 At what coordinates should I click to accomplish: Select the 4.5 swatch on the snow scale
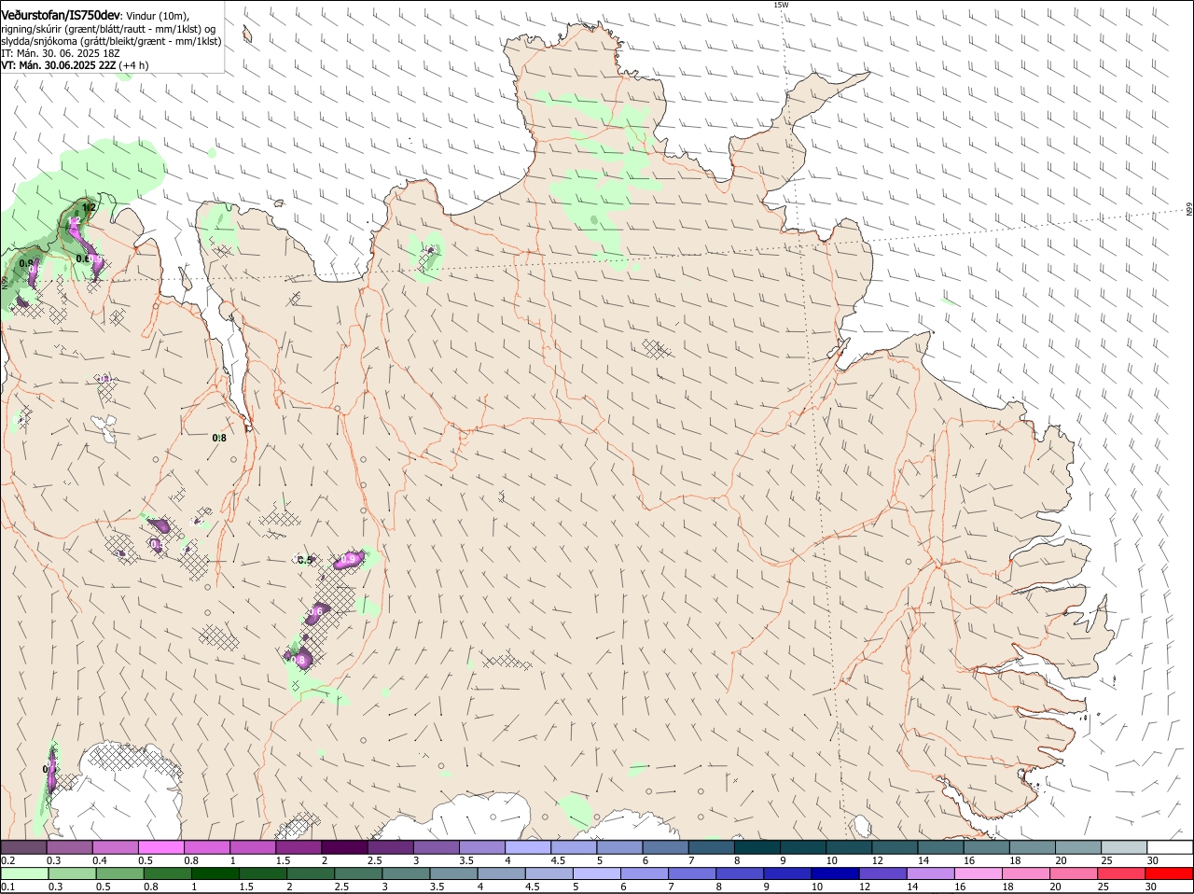(x=572, y=847)
